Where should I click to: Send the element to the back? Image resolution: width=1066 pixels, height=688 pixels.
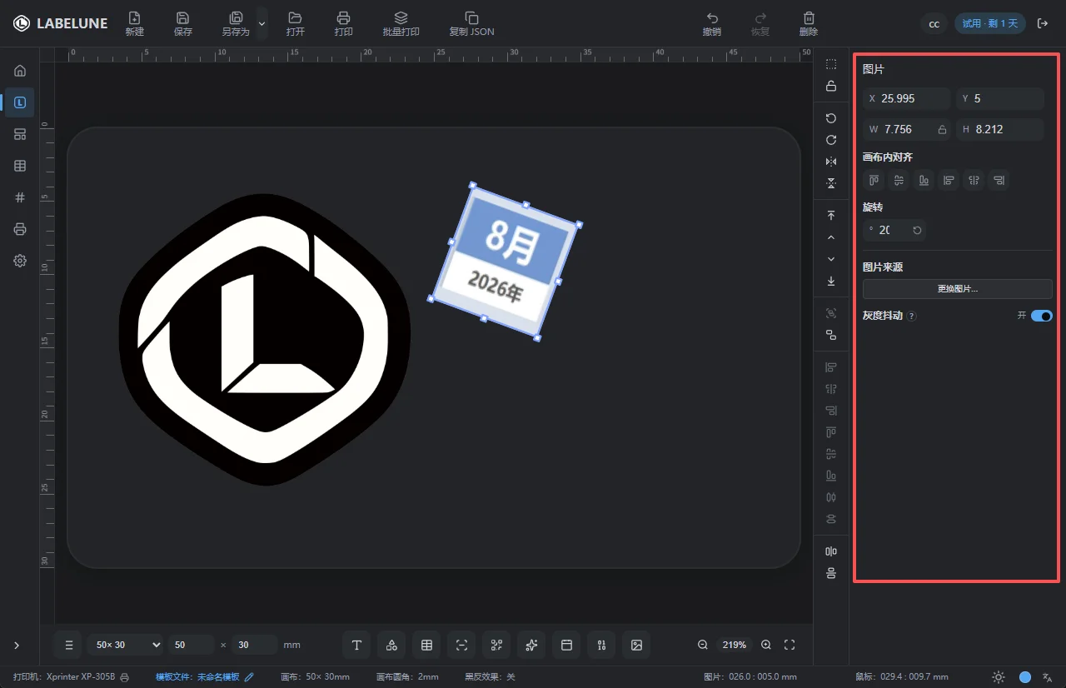[x=831, y=281]
